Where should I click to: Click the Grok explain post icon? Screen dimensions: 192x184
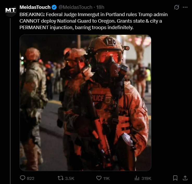pos(177,7)
